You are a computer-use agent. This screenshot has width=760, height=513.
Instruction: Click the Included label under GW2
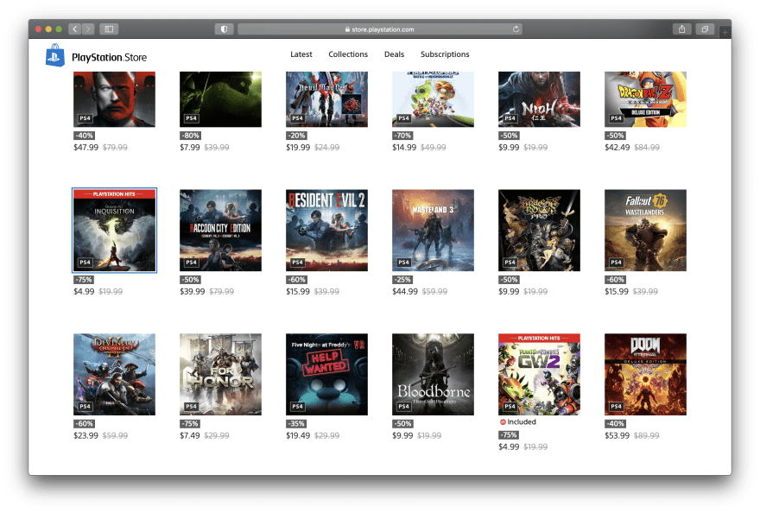click(522, 421)
